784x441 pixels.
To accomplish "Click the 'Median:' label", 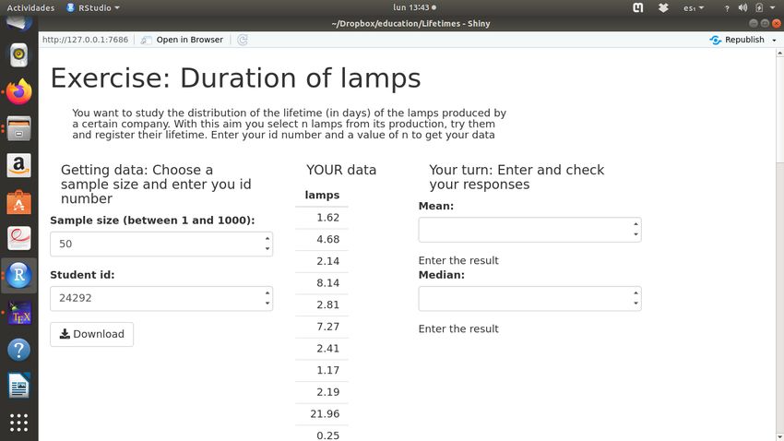I will tap(442, 275).
